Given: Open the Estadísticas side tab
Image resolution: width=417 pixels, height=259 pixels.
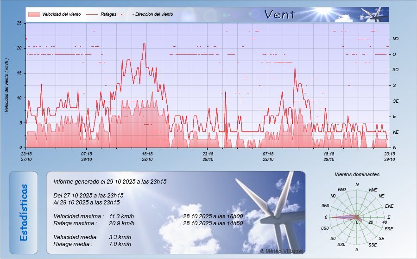Looking at the screenshot, I should click(x=24, y=212).
